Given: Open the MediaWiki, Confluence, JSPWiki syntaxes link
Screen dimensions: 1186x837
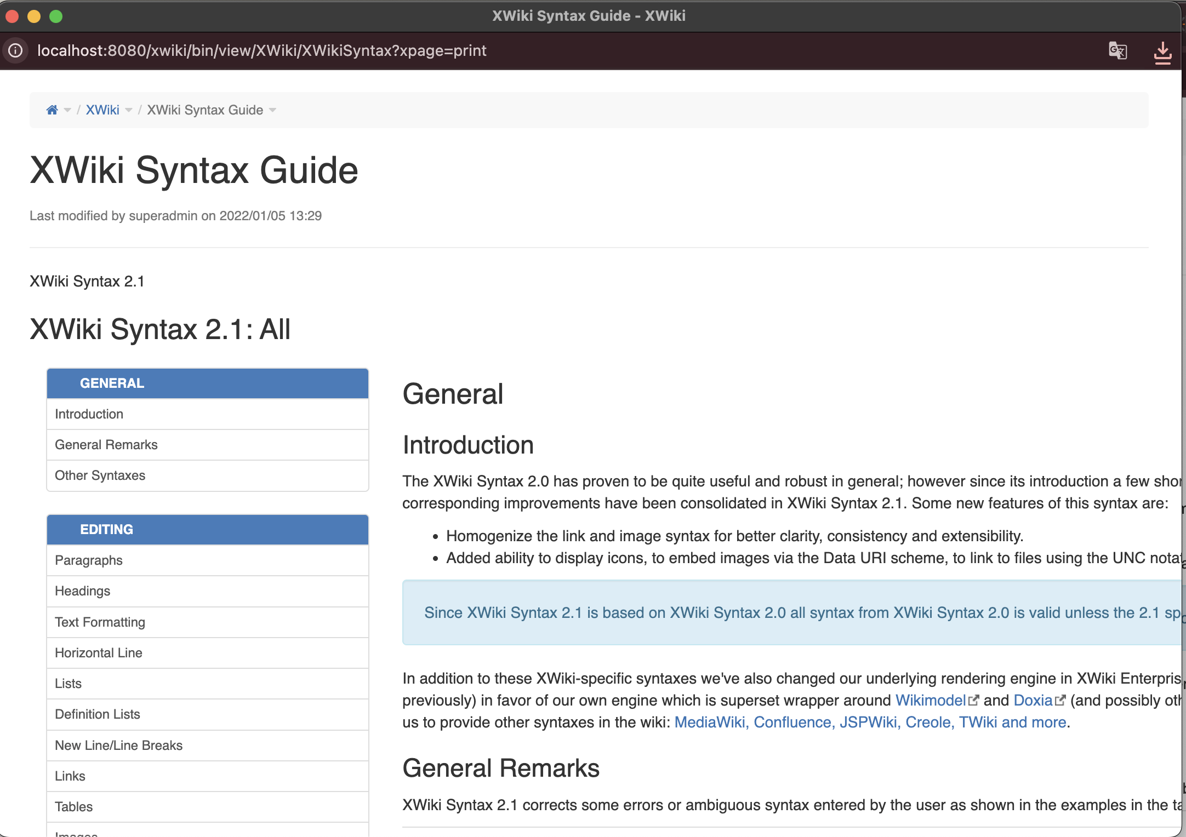Looking at the screenshot, I should 870,723.
